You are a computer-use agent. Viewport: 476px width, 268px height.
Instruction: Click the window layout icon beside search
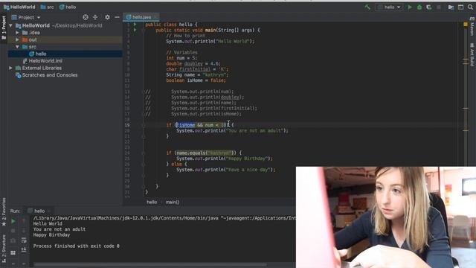(x=461, y=7)
